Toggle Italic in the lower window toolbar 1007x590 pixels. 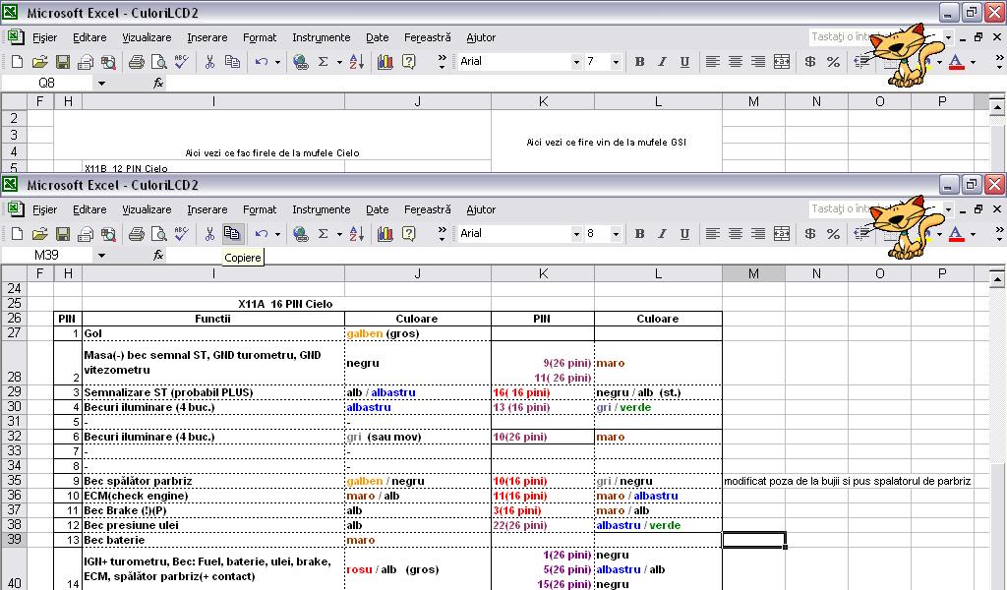(x=662, y=234)
